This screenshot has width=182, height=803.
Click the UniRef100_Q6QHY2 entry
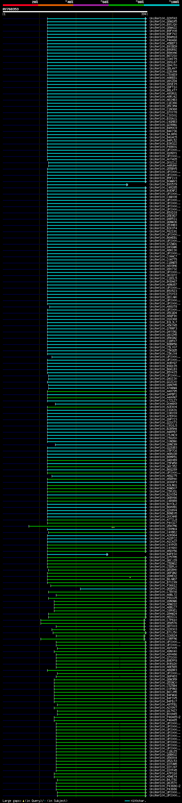pos(163,589)
